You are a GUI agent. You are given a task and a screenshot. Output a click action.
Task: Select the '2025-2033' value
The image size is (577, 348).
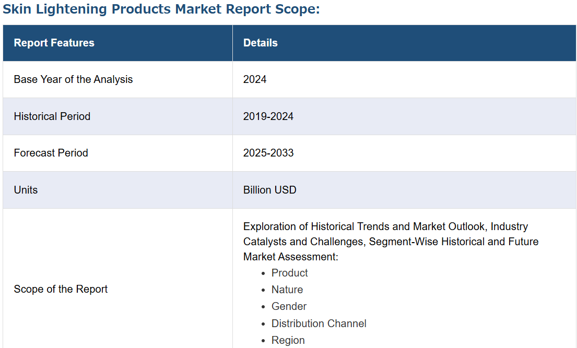pyautogui.click(x=268, y=153)
